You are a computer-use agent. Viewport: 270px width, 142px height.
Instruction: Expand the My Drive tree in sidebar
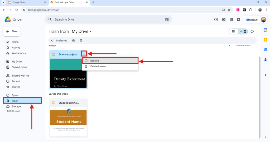point(5,62)
